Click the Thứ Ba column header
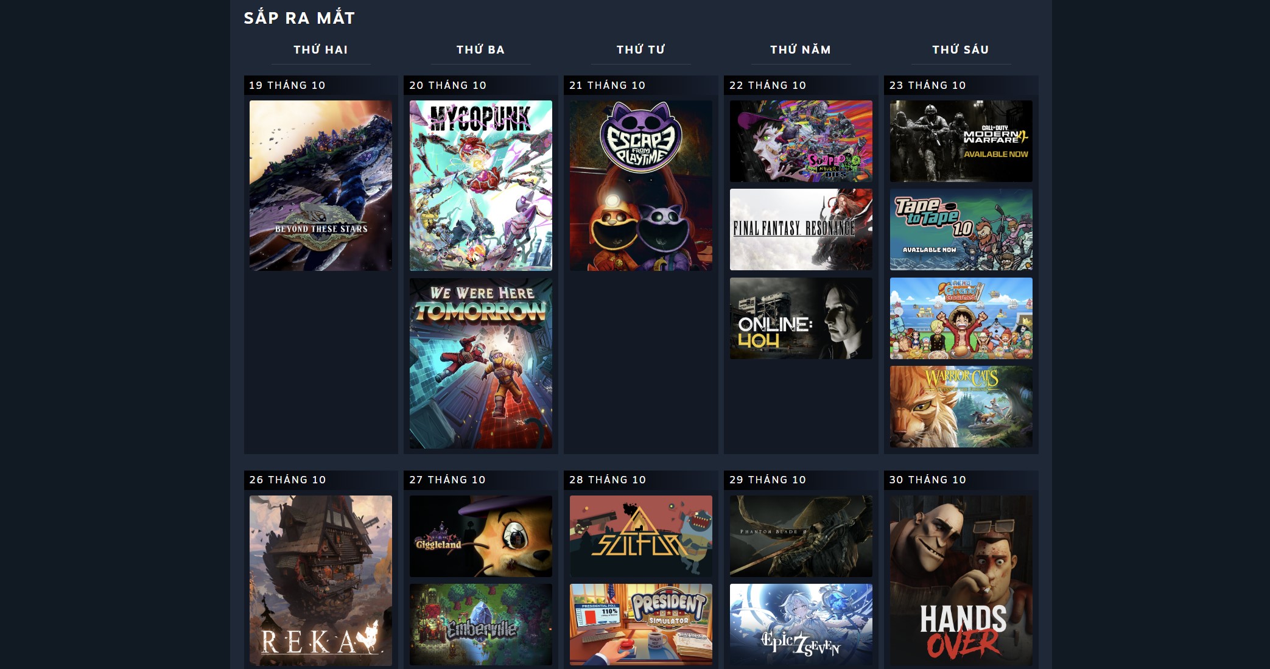 [x=481, y=50]
